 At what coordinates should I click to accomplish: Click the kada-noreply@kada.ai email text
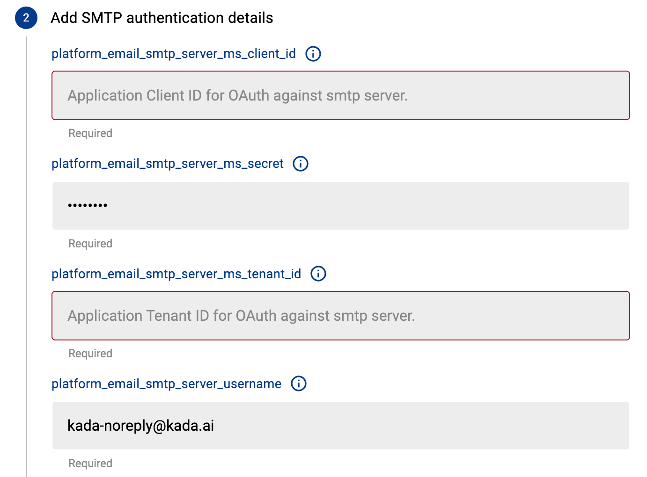pos(140,426)
